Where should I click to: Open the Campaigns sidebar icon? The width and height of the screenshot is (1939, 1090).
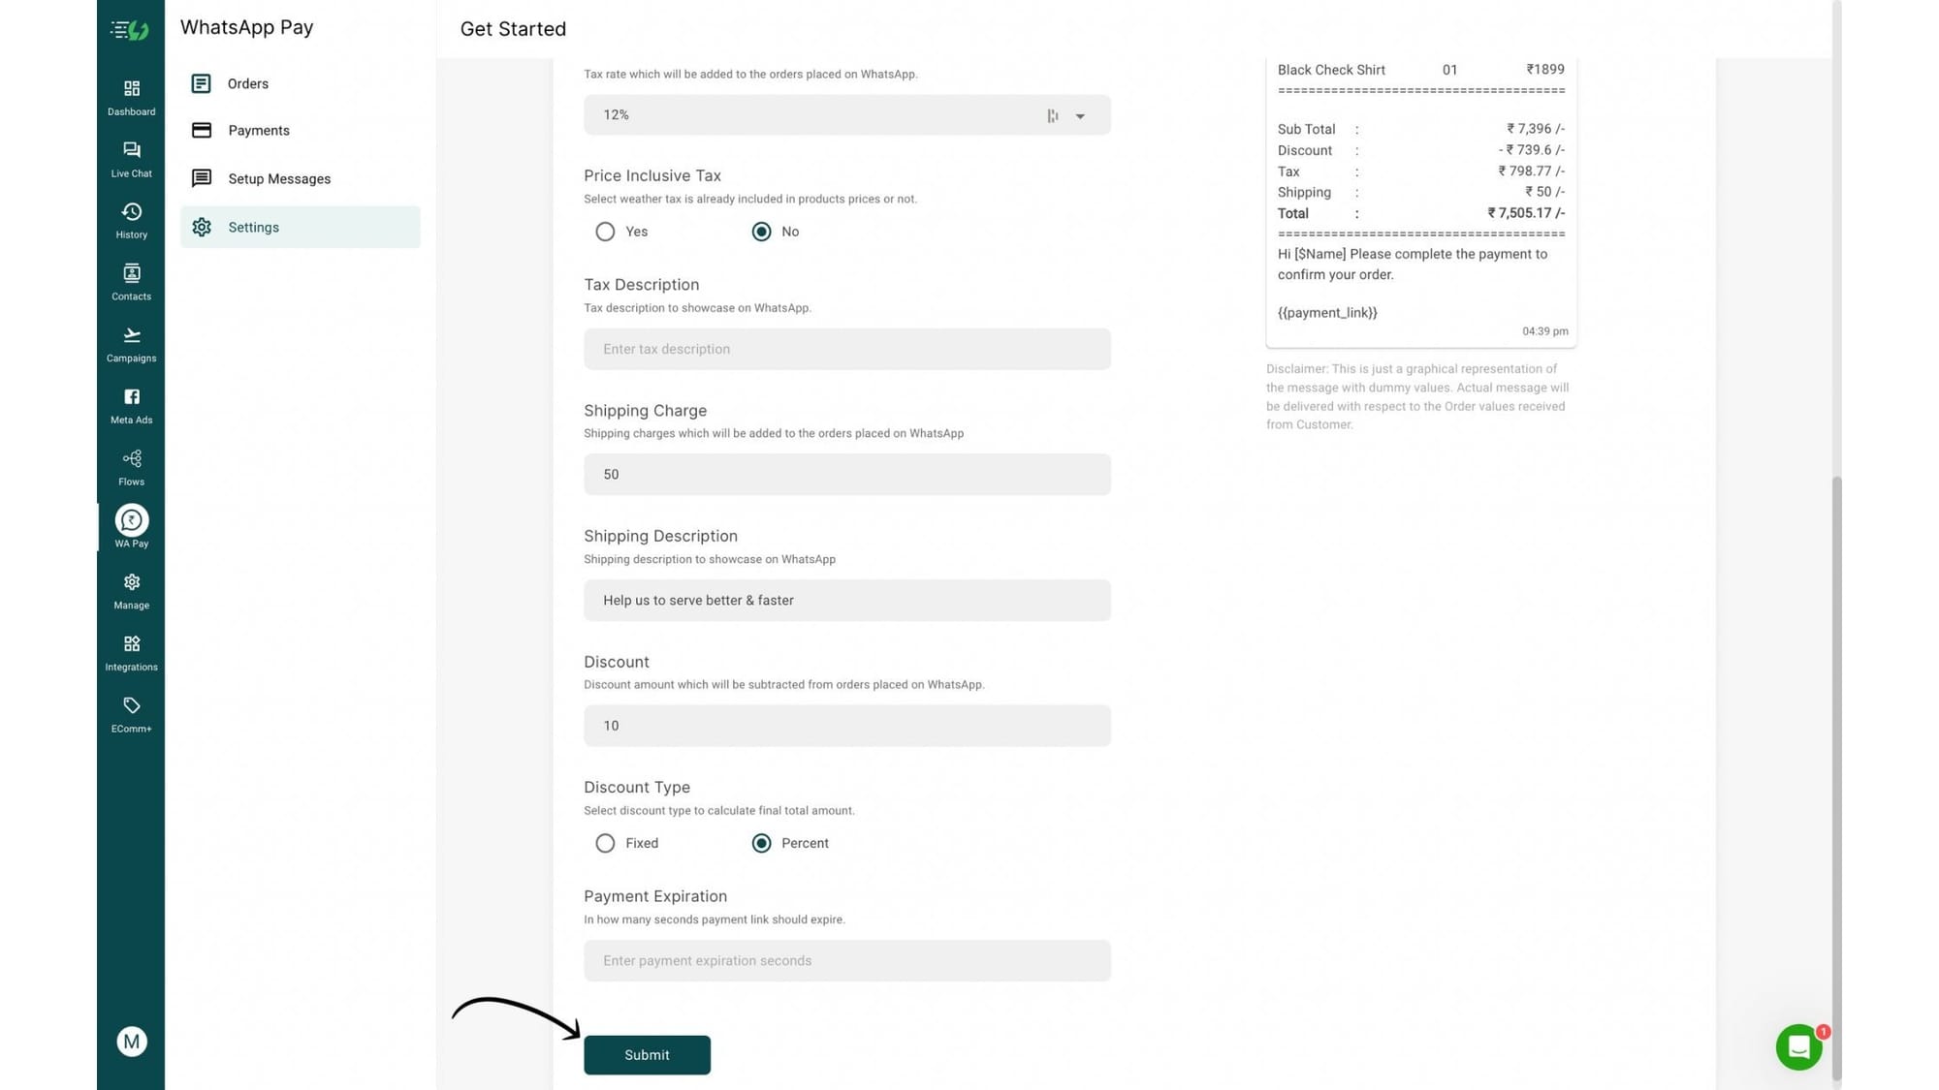[x=131, y=344]
